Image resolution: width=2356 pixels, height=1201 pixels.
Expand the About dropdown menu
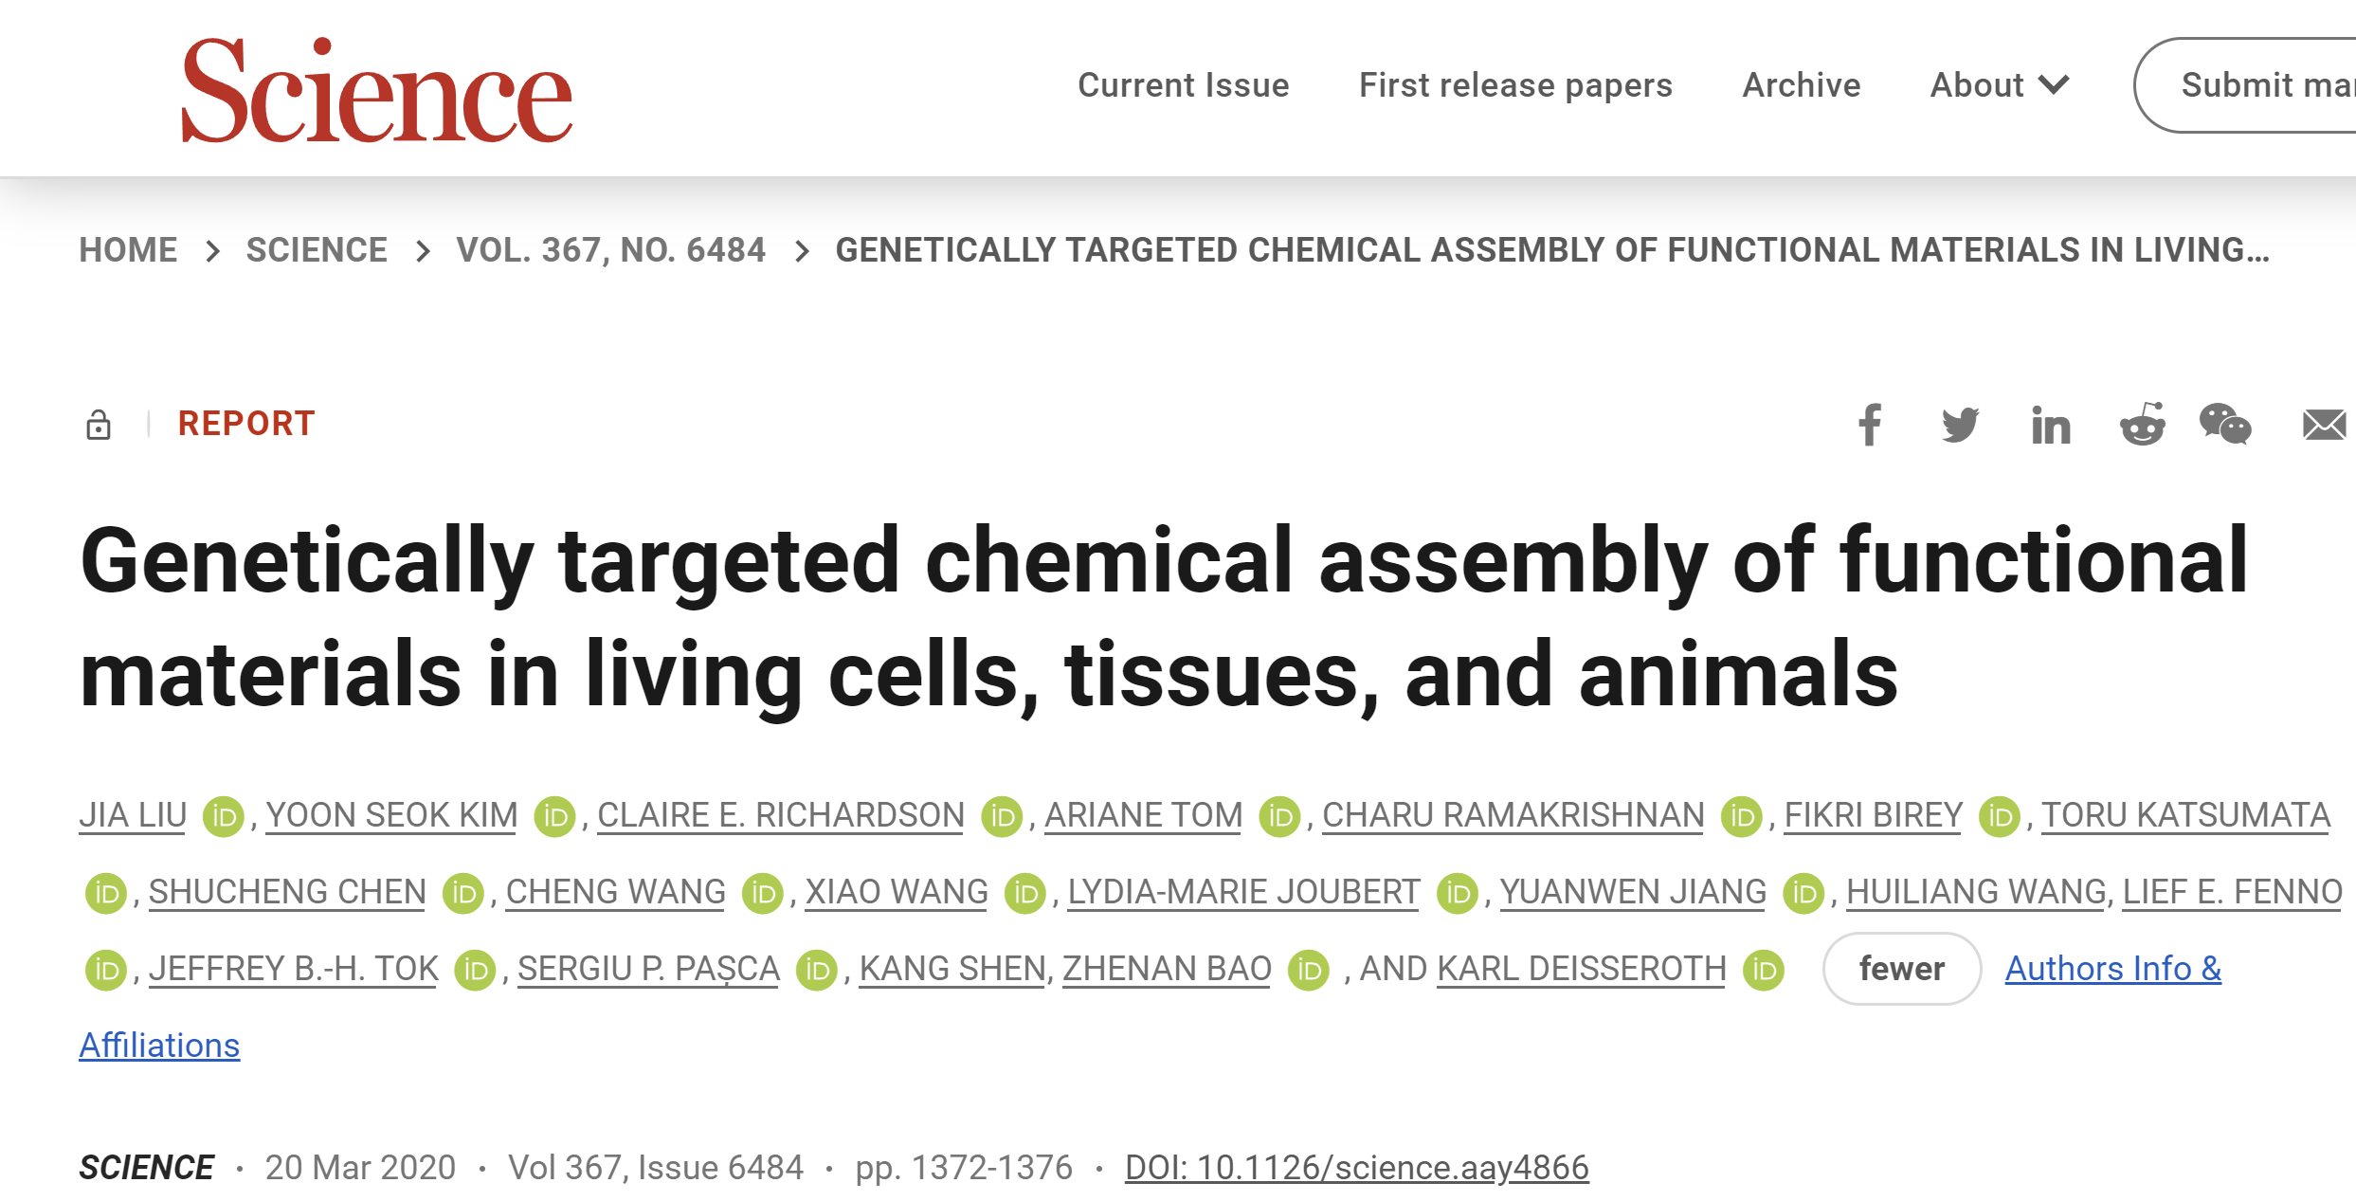click(2000, 85)
